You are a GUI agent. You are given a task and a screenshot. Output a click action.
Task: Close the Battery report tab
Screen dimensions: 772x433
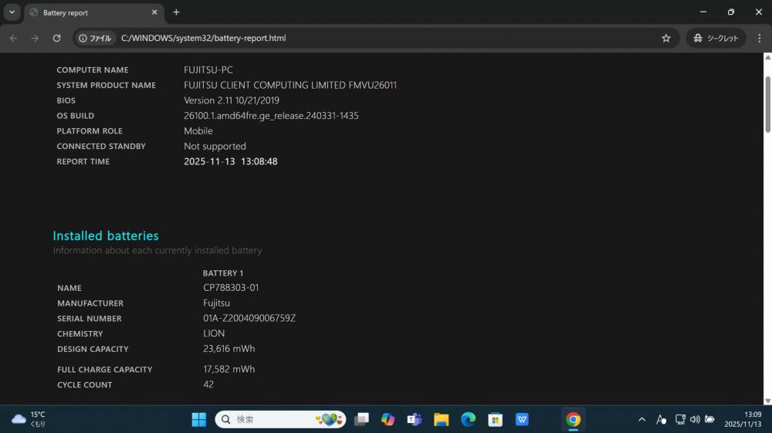(154, 12)
